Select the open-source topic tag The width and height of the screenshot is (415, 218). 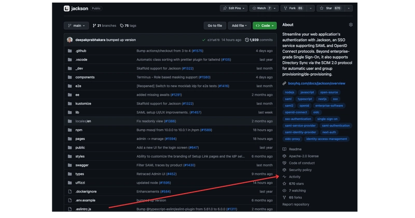(329, 92)
